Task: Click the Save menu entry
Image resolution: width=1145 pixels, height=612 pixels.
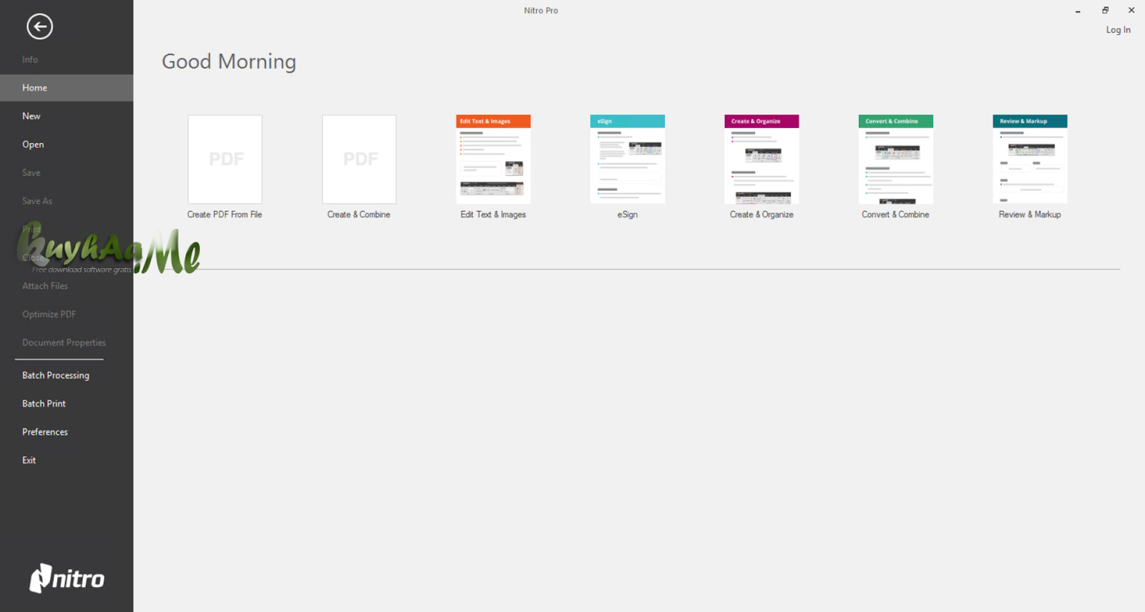Action: click(31, 173)
